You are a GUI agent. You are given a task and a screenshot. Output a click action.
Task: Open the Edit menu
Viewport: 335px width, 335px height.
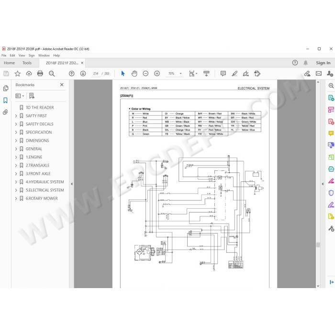(x=12, y=56)
